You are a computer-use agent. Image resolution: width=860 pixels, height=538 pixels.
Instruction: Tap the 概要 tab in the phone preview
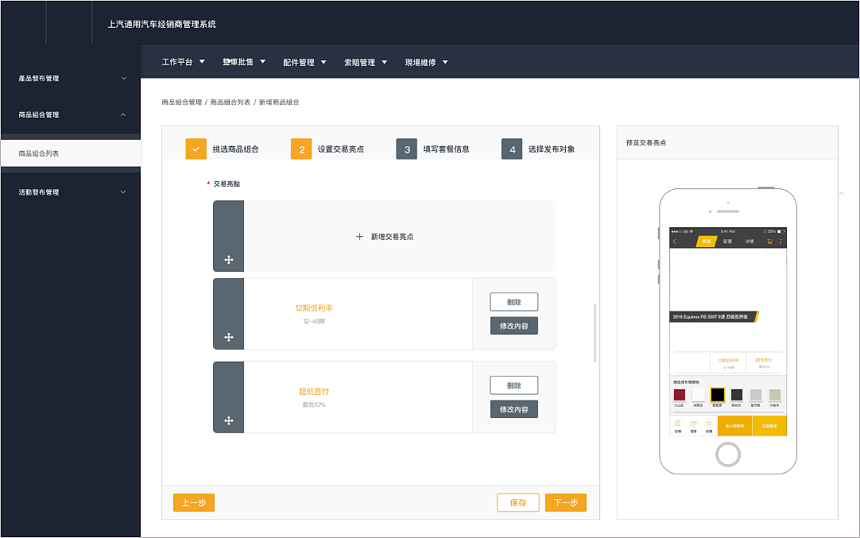click(707, 242)
